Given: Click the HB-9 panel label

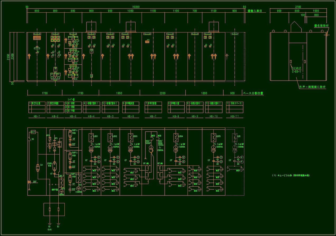Looking at the screenshot, I should tap(195, 116).
